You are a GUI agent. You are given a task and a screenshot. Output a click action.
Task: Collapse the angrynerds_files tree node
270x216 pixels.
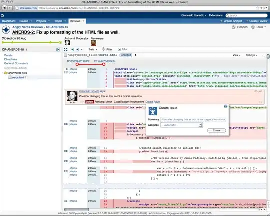point(3,73)
